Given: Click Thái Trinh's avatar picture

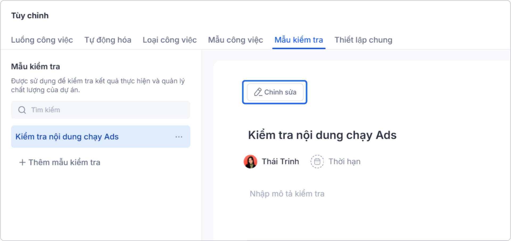Looking at the screenshot, I should coord(250,161).
